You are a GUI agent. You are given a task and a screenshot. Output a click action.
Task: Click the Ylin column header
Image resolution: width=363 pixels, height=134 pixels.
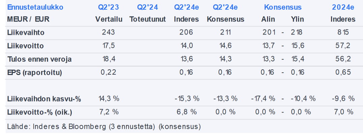pos(297,19)
